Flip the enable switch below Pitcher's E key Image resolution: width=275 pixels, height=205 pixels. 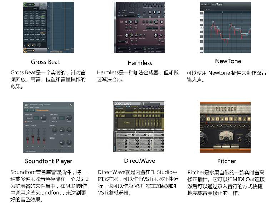pyautogui.click(x=226, y=126)
